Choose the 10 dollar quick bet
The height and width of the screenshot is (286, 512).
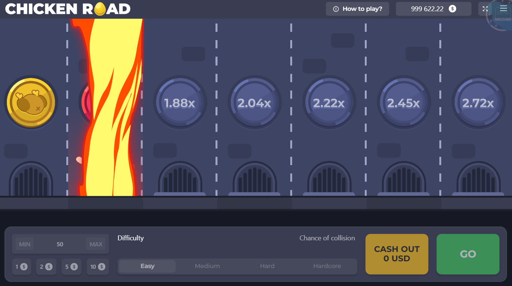[98, 267]
